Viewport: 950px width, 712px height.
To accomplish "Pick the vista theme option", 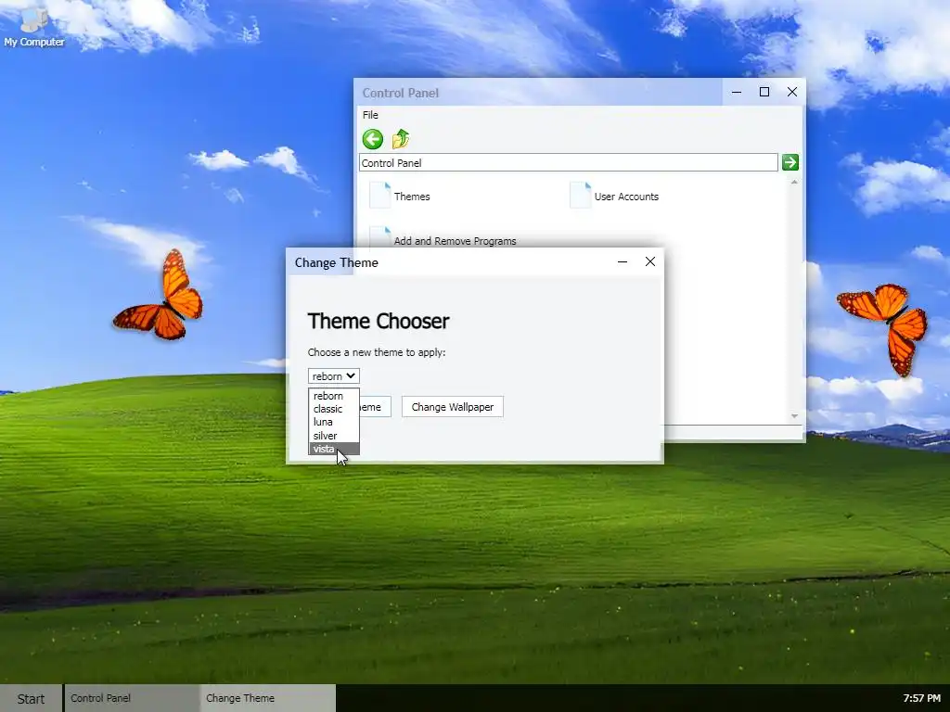I will coord(334,449).
